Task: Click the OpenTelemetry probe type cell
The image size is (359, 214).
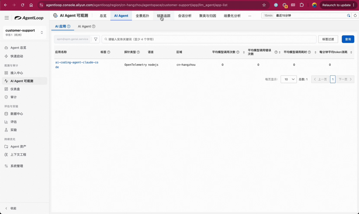Action: (x=136, y=65)
